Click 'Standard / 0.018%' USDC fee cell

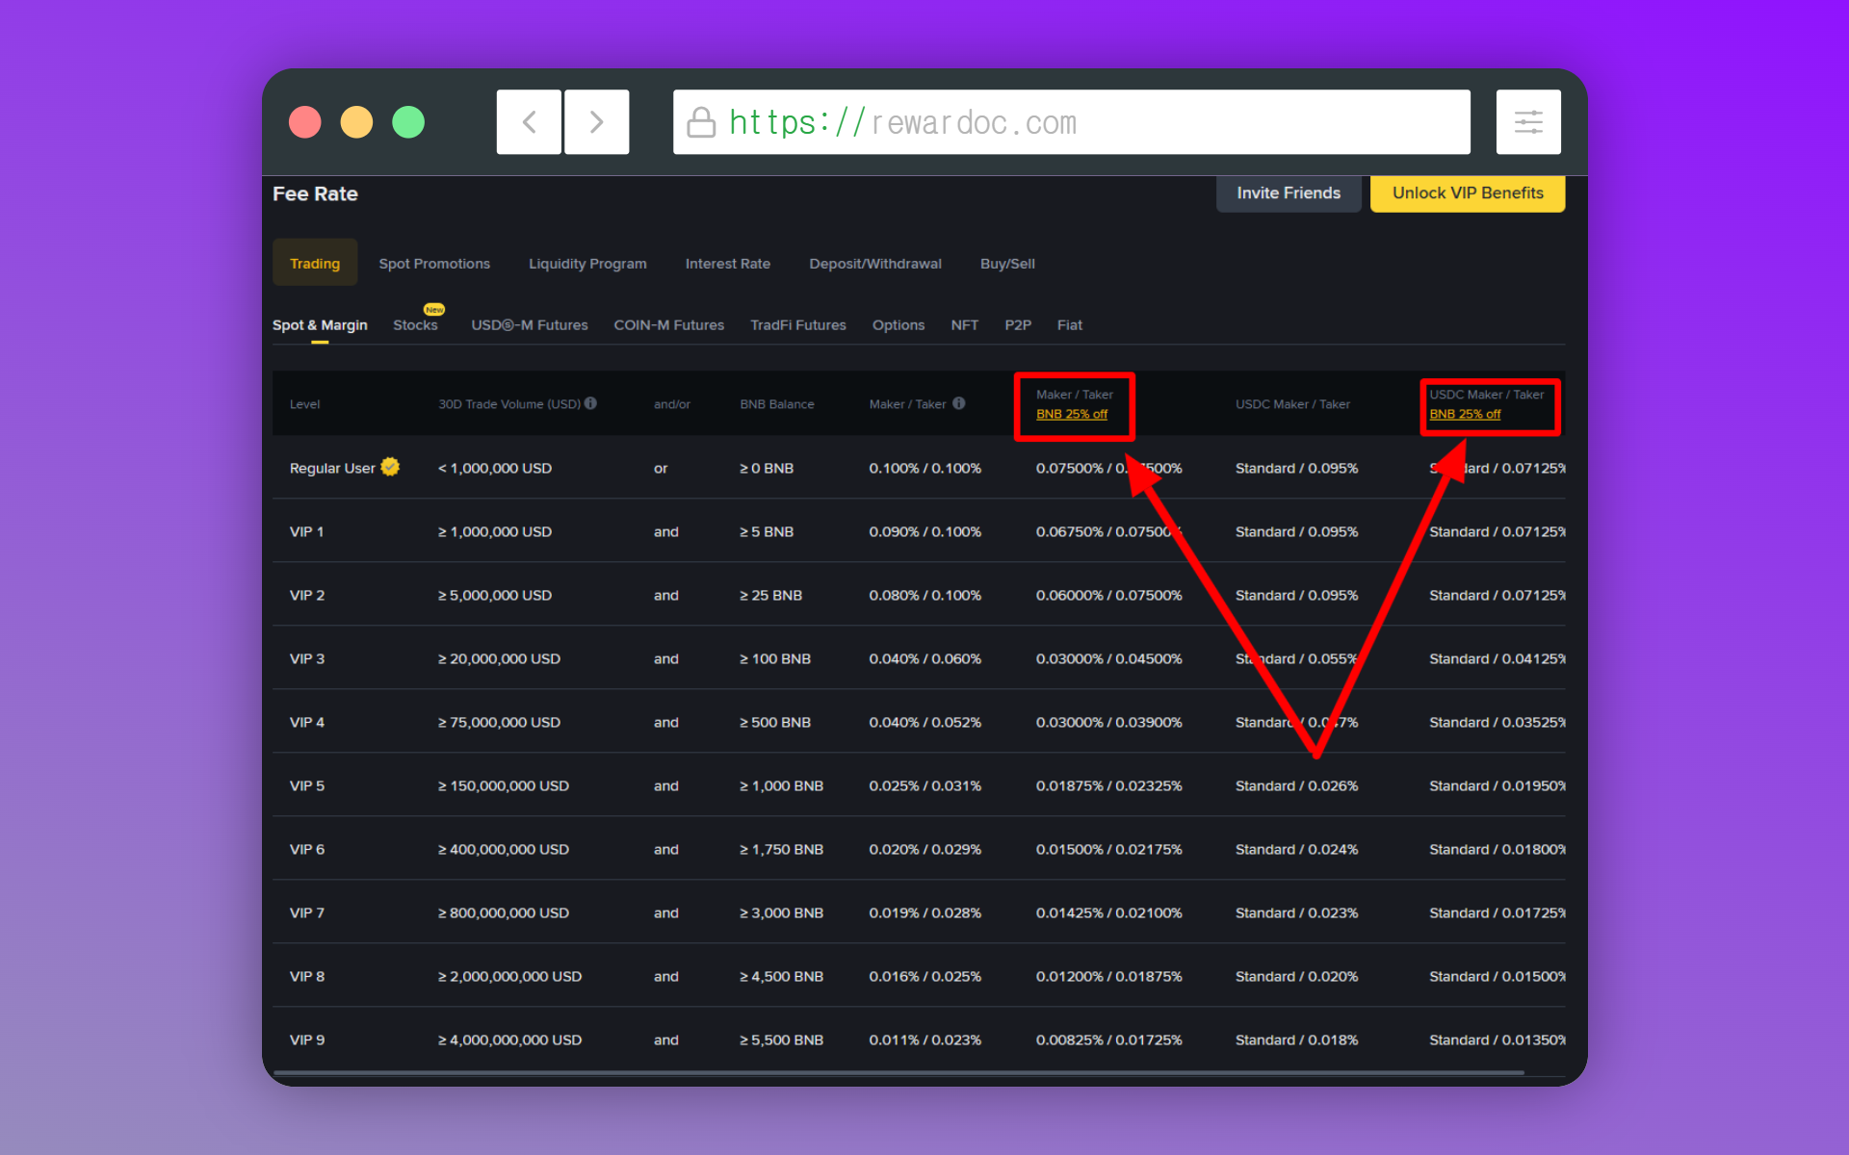point(1297,1039)
